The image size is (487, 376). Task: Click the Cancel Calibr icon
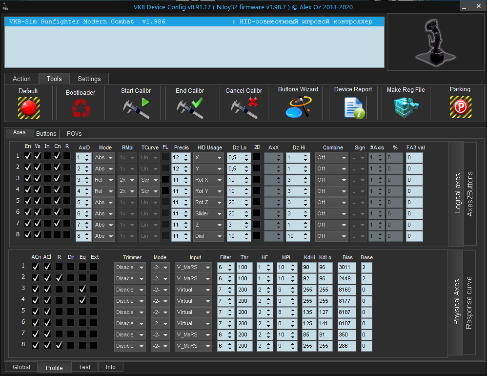tap(244, 108)
